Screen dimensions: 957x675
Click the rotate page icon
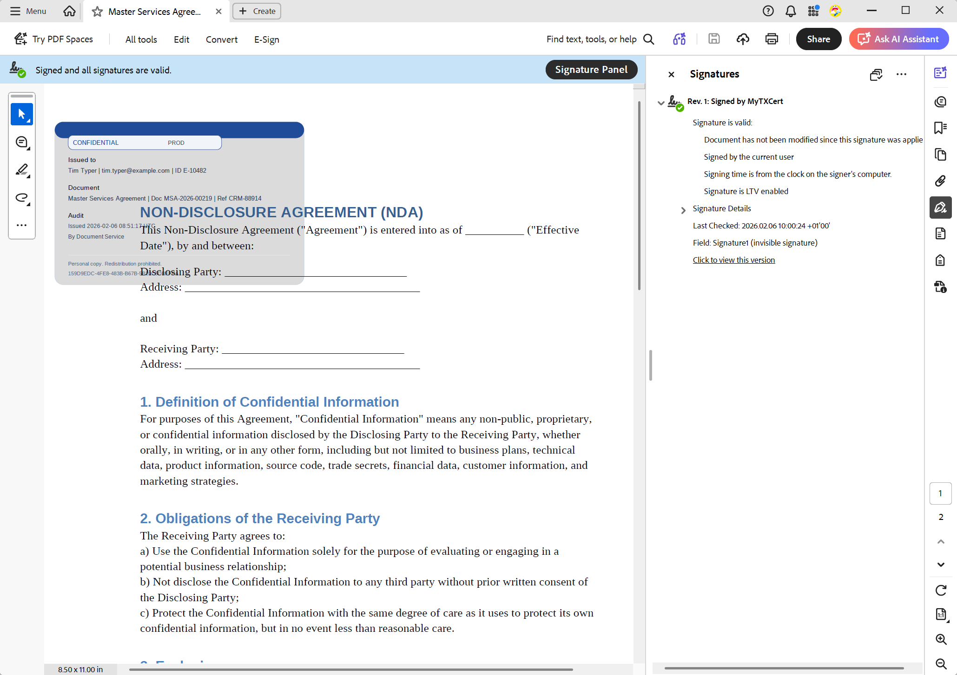(941, 590)
